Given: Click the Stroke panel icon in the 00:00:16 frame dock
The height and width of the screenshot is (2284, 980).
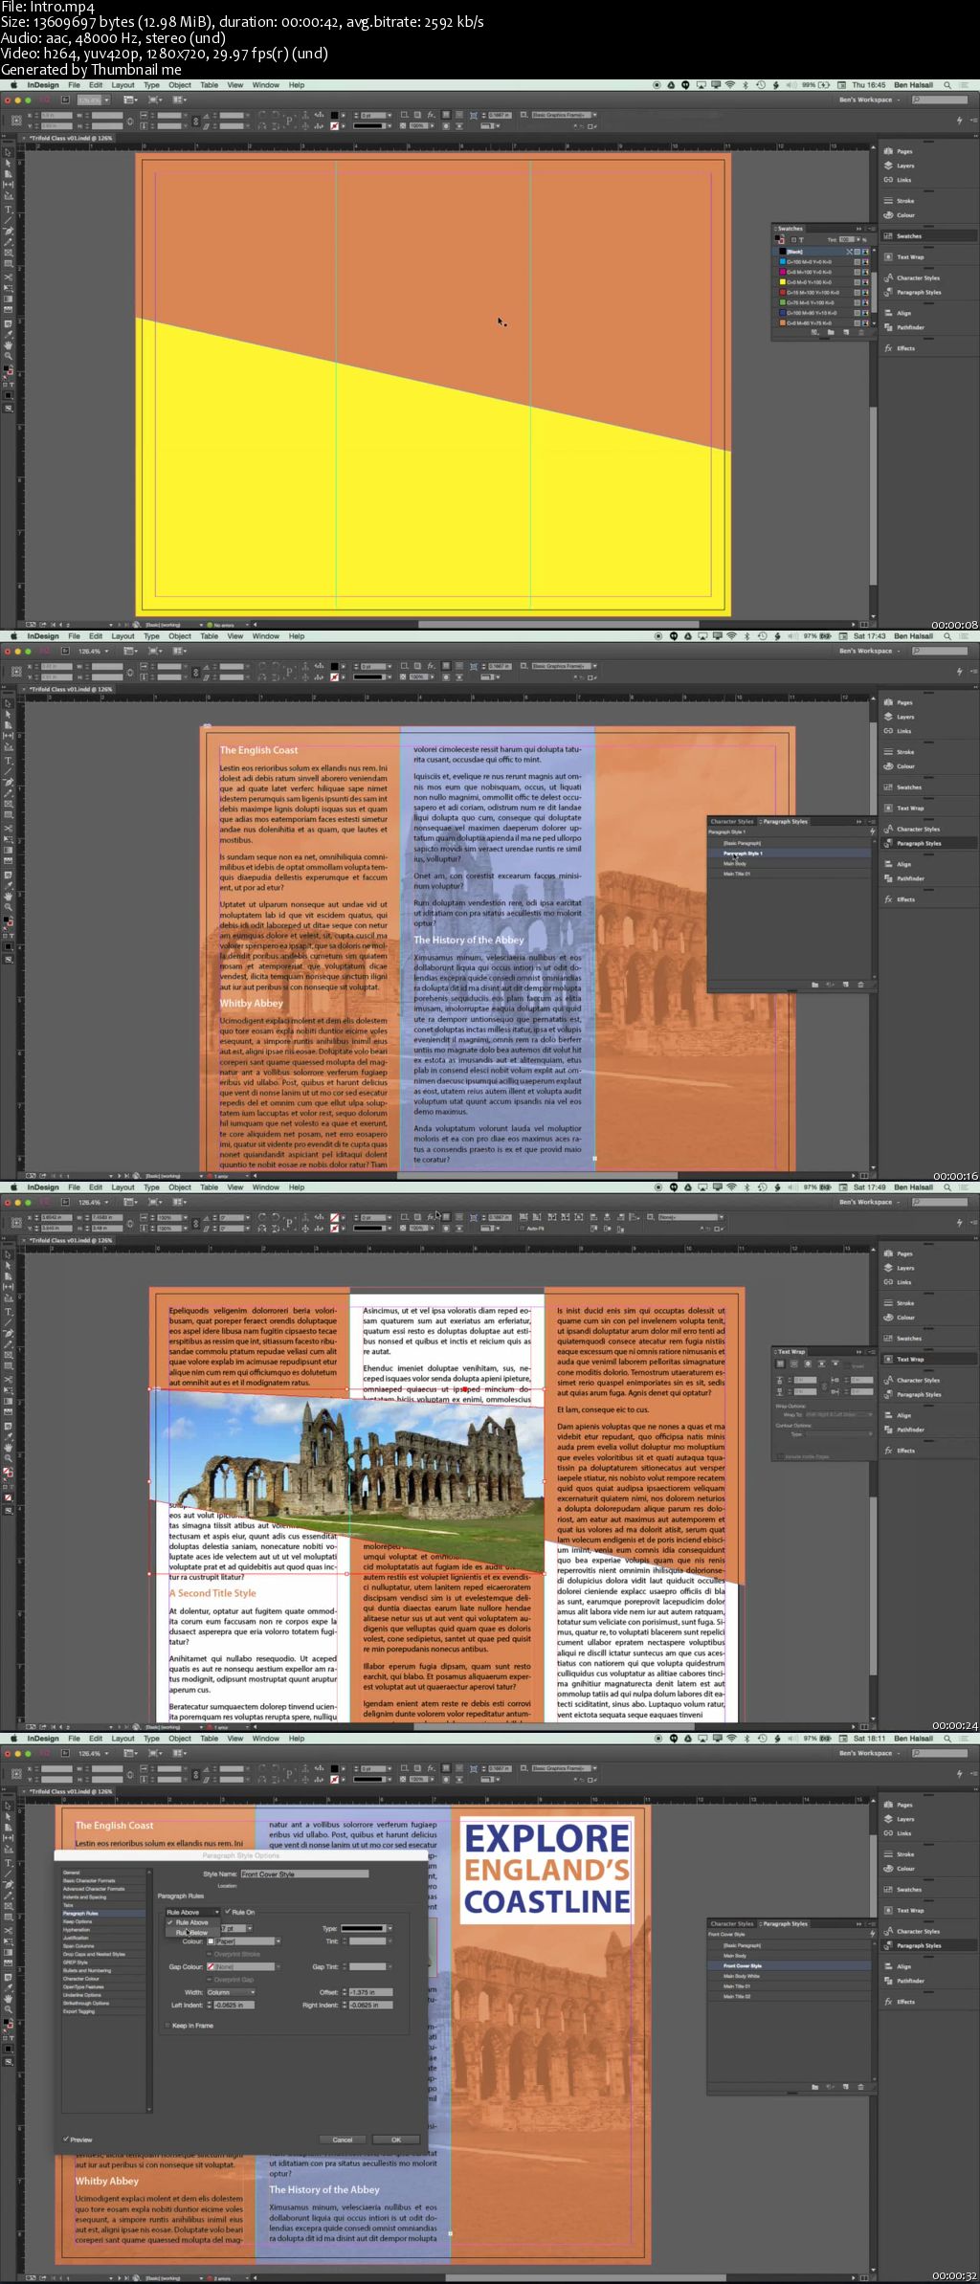Looking at the screenshot, I should [x=889, y=752].
